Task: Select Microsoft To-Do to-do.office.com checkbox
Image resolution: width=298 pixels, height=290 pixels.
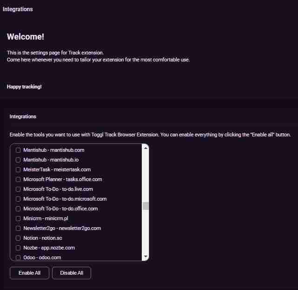Action: click(18, 209)
